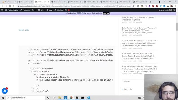The height and width of the screenshot is (100, 178).
Task: Open Coding Shiksha site menu
Action: pos(12,10)
